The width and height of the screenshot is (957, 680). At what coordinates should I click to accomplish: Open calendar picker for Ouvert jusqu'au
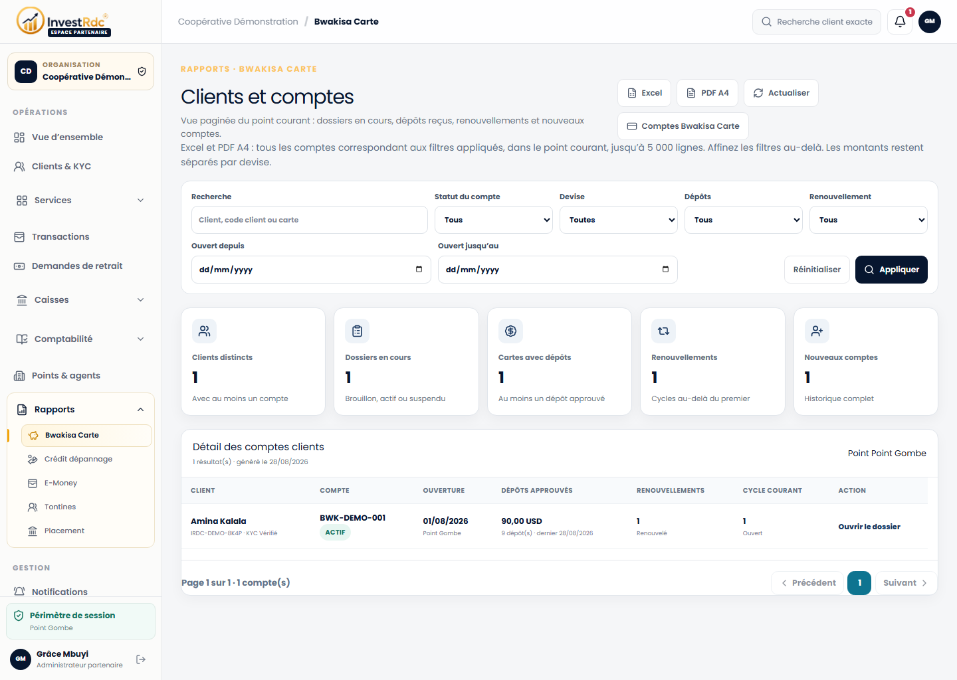tap(665, 269)
